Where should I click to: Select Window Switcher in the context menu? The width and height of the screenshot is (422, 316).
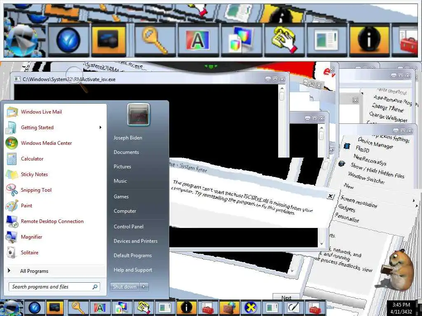click(366, 178)
